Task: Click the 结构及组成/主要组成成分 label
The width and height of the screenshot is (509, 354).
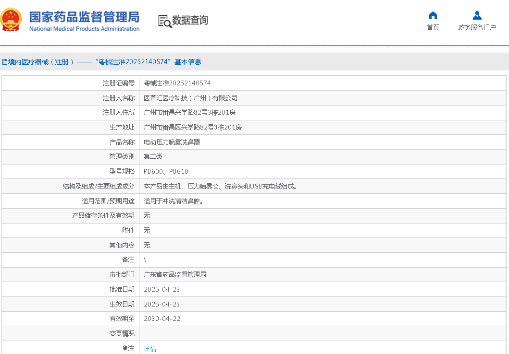Action: pyautogui.click(x=99, y=186)
